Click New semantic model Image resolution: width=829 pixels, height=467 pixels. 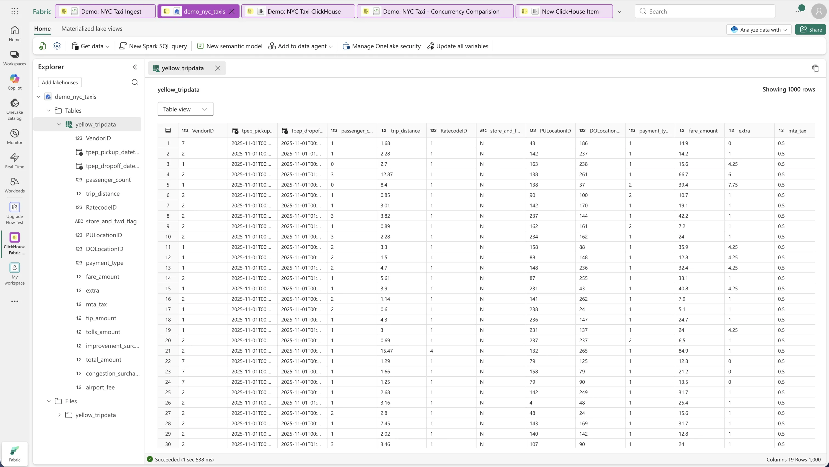pos(229,46)
